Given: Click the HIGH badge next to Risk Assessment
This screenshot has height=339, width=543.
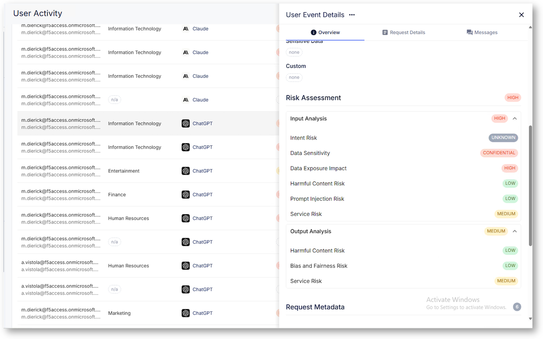Looking at the screenshot, I should (513, 97).
